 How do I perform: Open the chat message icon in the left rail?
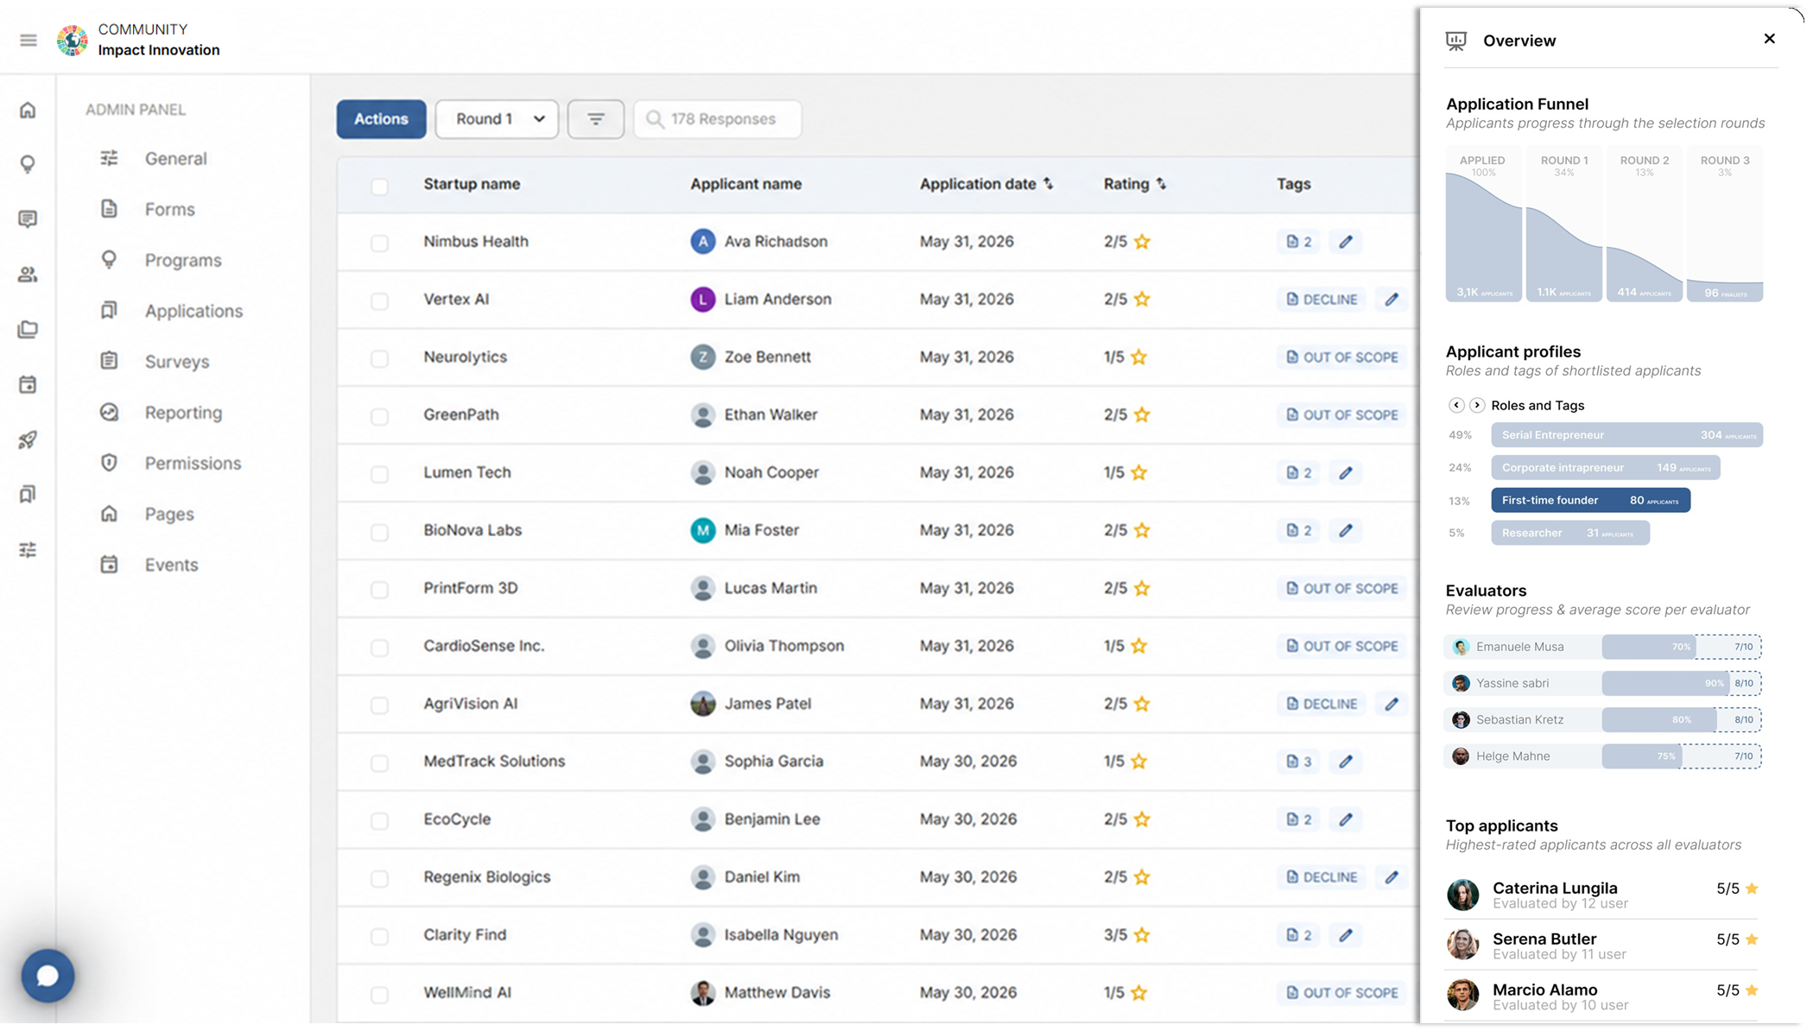pyautogui.click(x=28, y=219)
